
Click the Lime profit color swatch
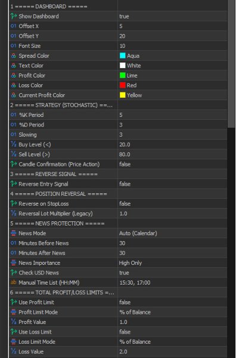point(123,75)
